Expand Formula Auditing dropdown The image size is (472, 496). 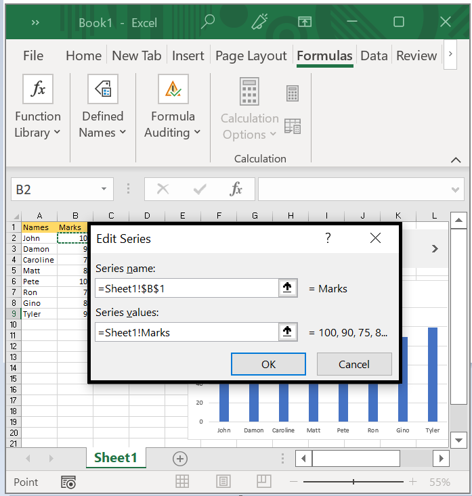pyautogui.click(x=197, y=132)
